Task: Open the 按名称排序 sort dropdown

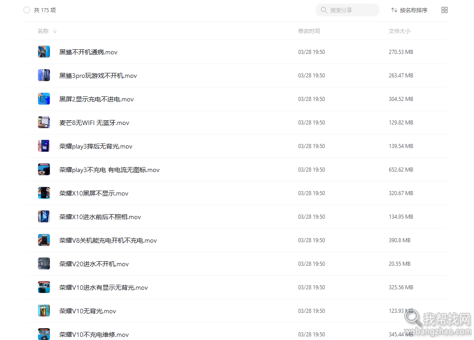Action: pos(409,10)
